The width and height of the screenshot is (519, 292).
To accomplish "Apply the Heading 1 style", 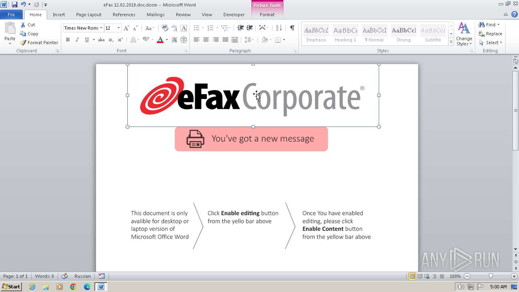I will click(345, 34).
